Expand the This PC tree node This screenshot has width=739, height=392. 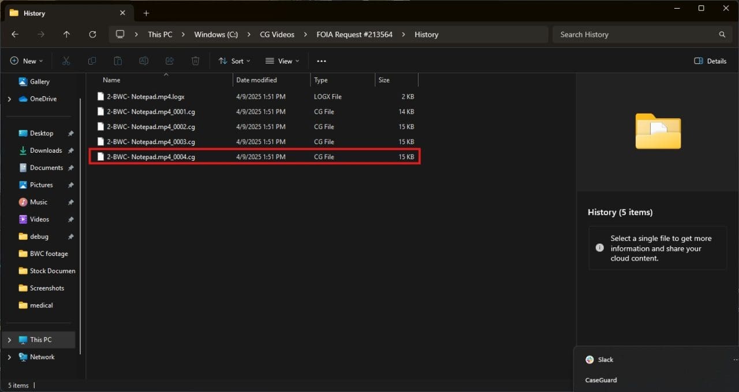tap(9, 340)
